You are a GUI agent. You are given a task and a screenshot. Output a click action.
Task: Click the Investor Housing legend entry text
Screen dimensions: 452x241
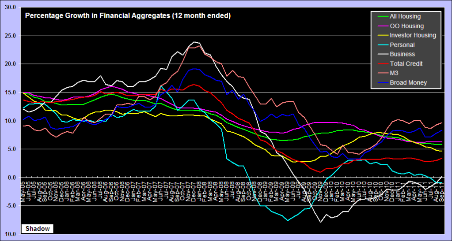[413, 35]
